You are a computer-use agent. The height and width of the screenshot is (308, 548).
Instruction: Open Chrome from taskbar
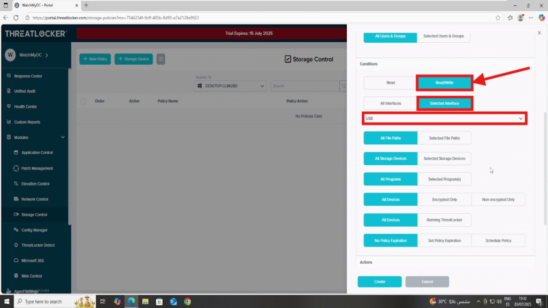188,302
